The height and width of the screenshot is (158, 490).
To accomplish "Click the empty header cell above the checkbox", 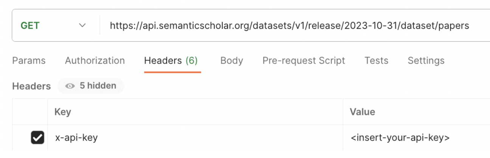I will (30, 112).
